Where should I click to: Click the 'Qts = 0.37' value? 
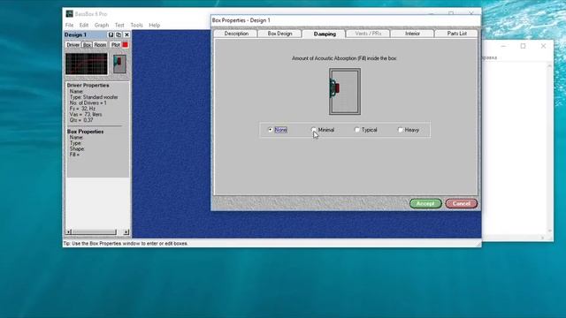pos(81,120)
